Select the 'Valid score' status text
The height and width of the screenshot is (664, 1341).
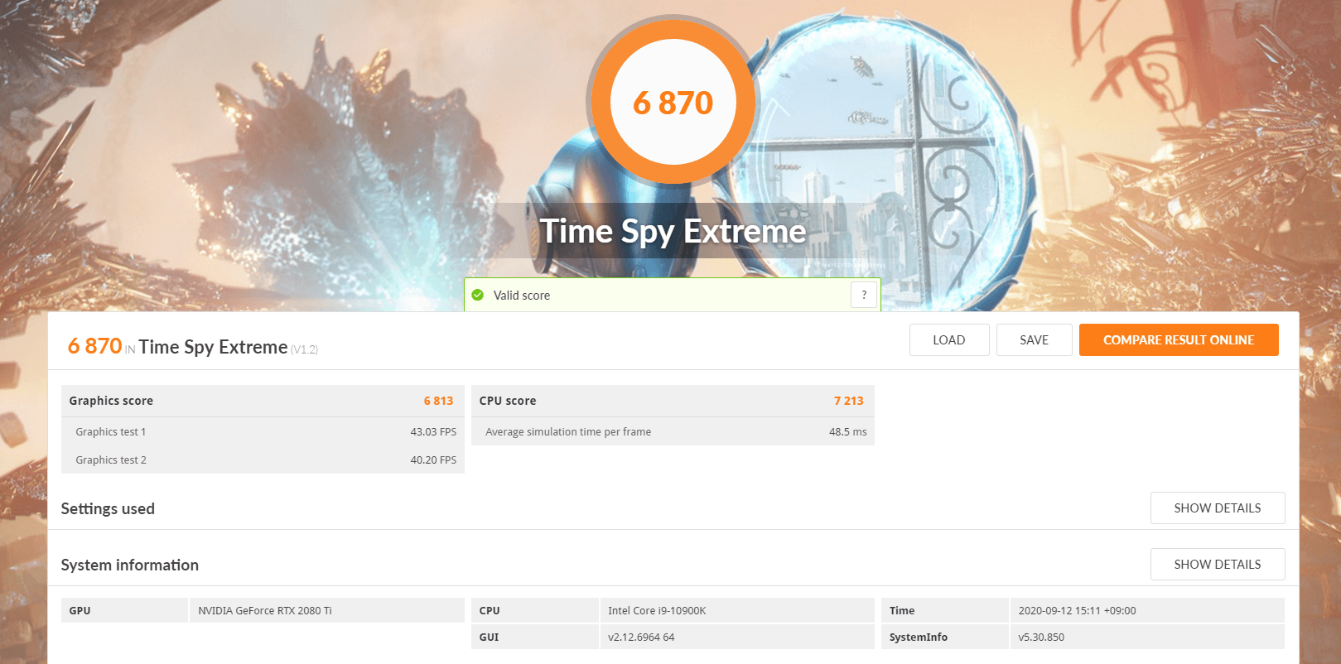[522, 296]
